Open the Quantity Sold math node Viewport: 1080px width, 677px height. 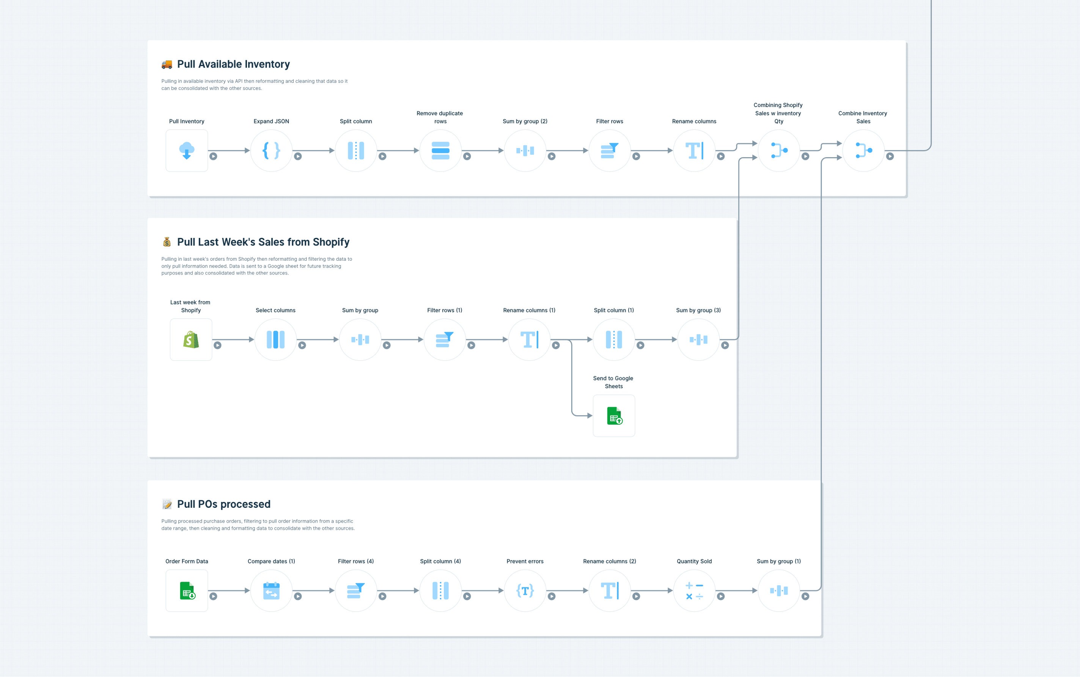694,590
